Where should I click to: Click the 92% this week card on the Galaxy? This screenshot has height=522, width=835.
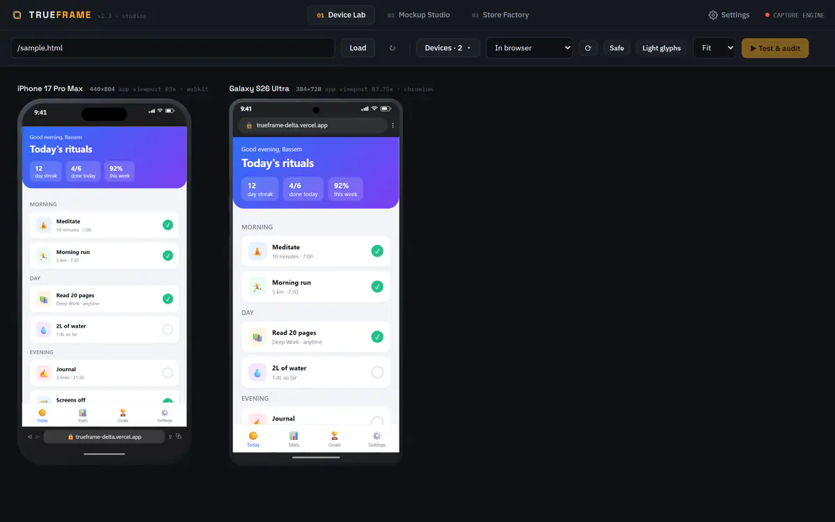[x=346, y=189]
